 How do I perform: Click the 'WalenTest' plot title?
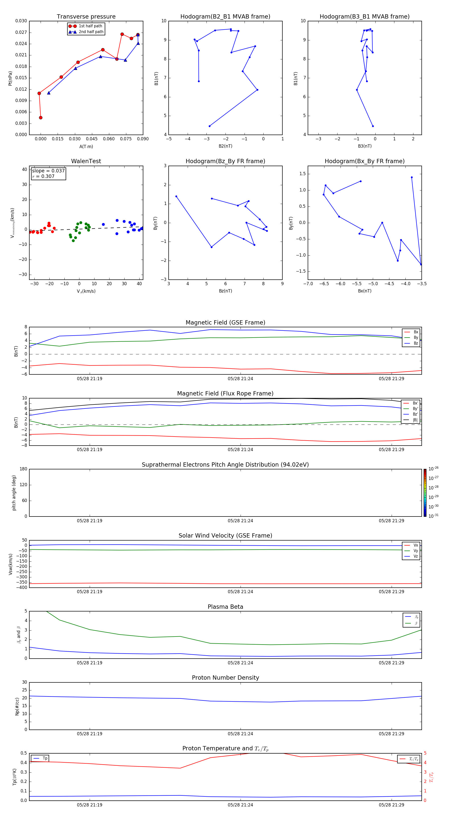86,161
